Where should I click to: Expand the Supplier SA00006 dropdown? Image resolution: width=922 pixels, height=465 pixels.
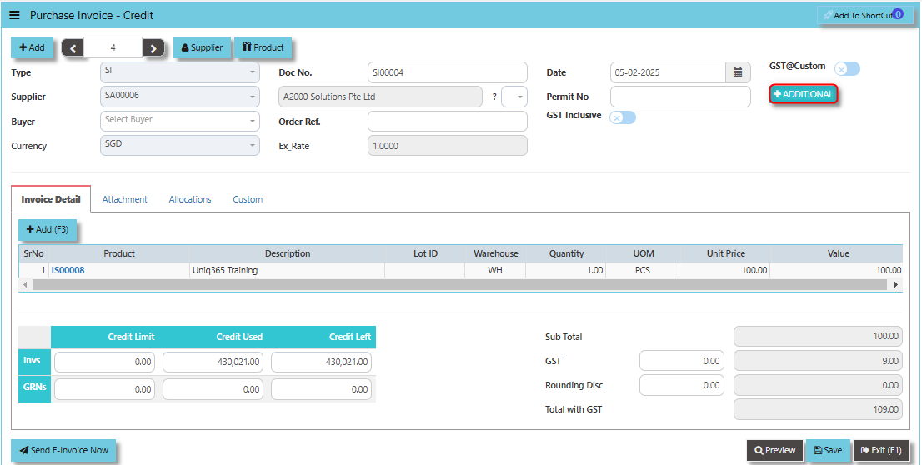[x=180, y=97]
